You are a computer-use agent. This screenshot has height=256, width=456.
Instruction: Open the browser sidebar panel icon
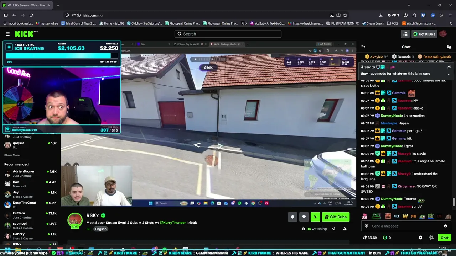(6, 15)
